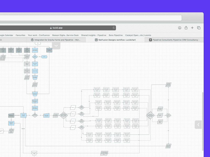This screenshot has width=210, height=157.
Task: Click the Lucidchart favicon on NetFusion tab
Action: click(x=96, y=40)
